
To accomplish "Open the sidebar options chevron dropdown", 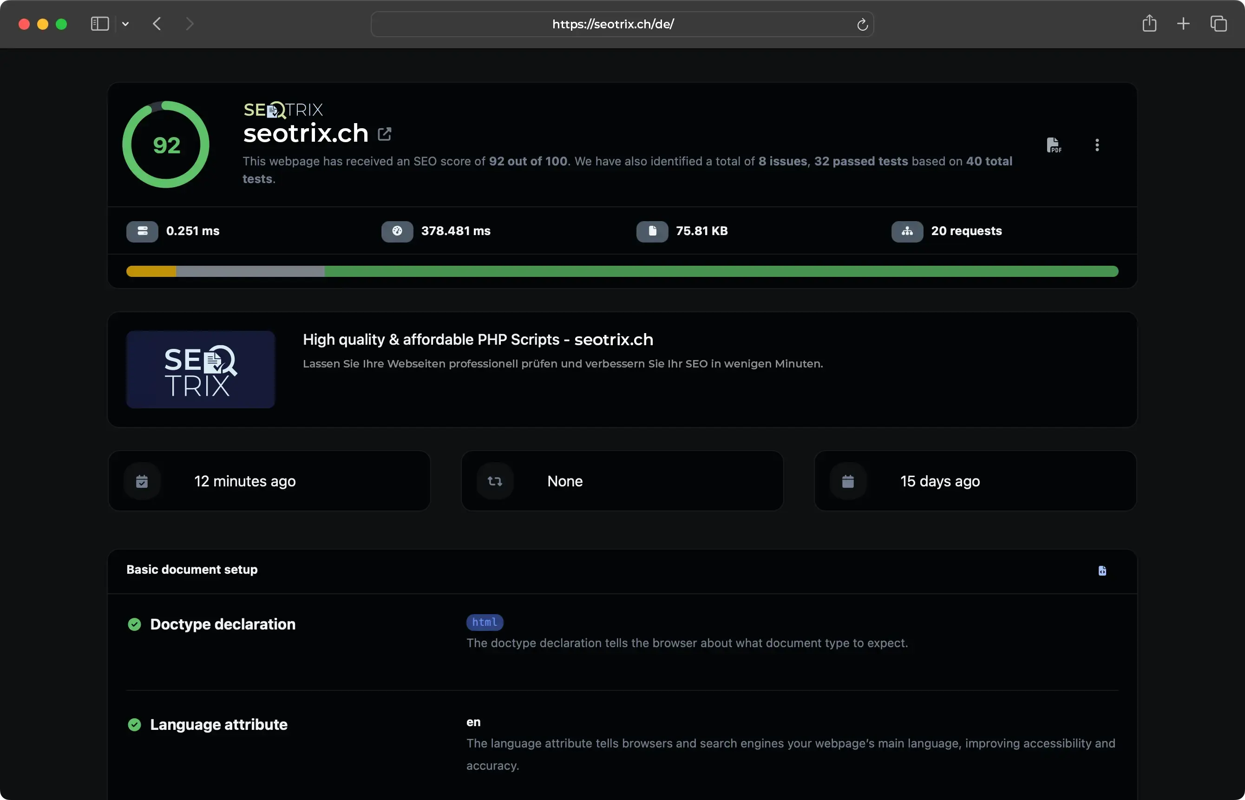I will (125, 24).
